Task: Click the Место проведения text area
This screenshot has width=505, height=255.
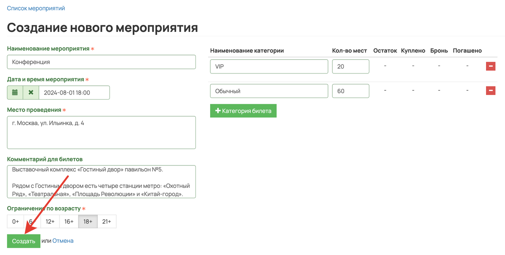Action: coord(102,132)
